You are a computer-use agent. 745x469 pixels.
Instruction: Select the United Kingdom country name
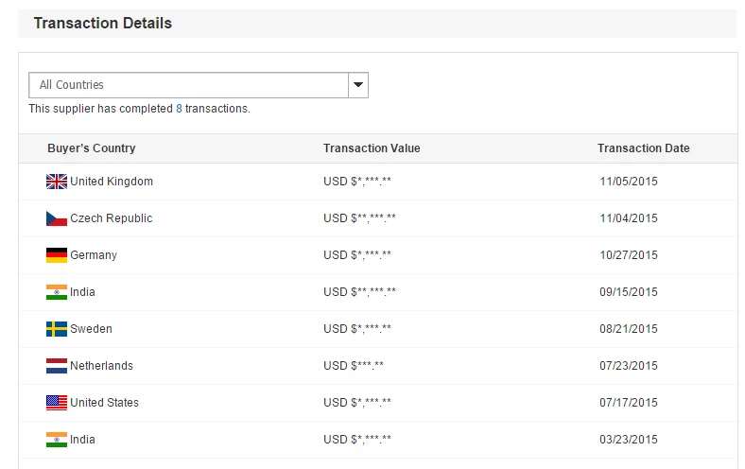pyautogui.click(x=112, y=182)
